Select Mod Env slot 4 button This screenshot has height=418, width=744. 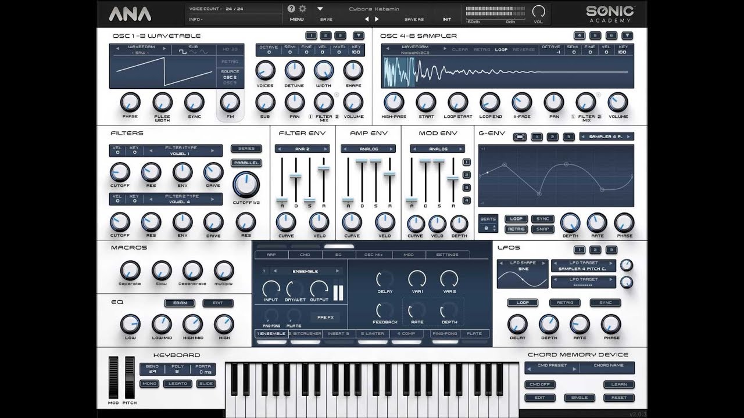tap(466, 200)
